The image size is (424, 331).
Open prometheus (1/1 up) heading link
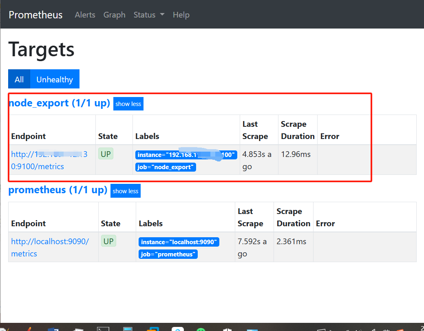click(x=58, y=190)
